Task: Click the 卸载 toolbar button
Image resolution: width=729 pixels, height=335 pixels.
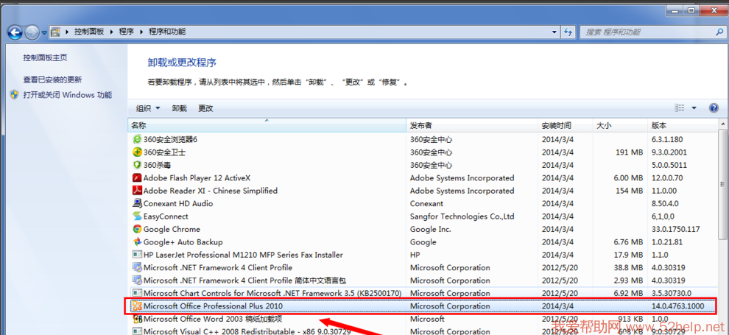Action: coord(179,108)
